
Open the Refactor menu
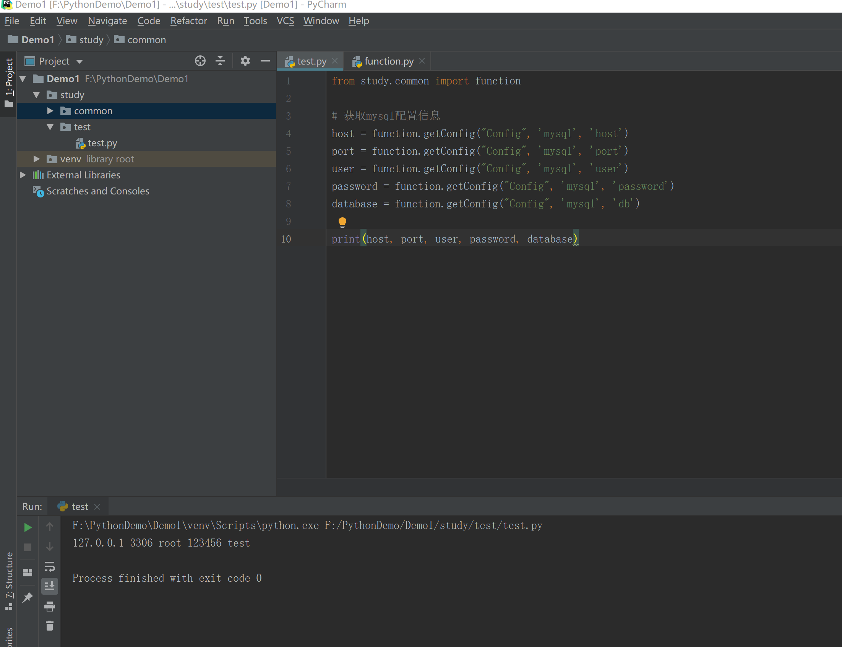point(188,21)
